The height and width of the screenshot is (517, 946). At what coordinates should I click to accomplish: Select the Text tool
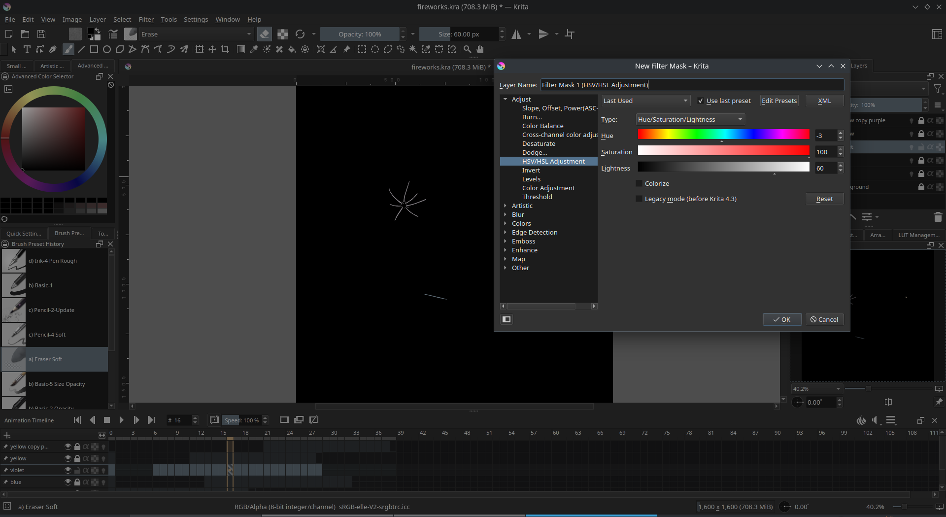click(x=27, y=49)
